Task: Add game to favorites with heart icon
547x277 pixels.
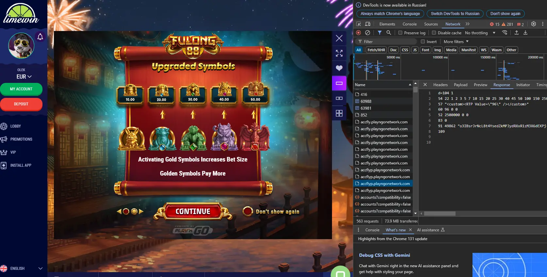Action: point(339,68)
